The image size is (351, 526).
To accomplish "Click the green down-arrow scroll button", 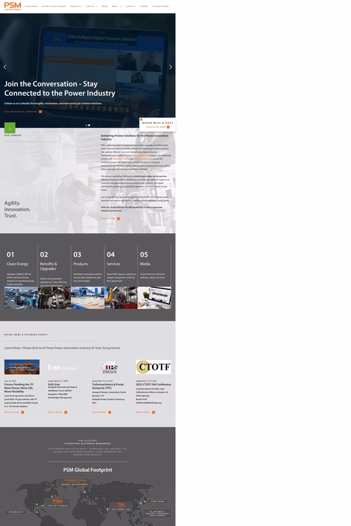I will (x=10, y=128).
